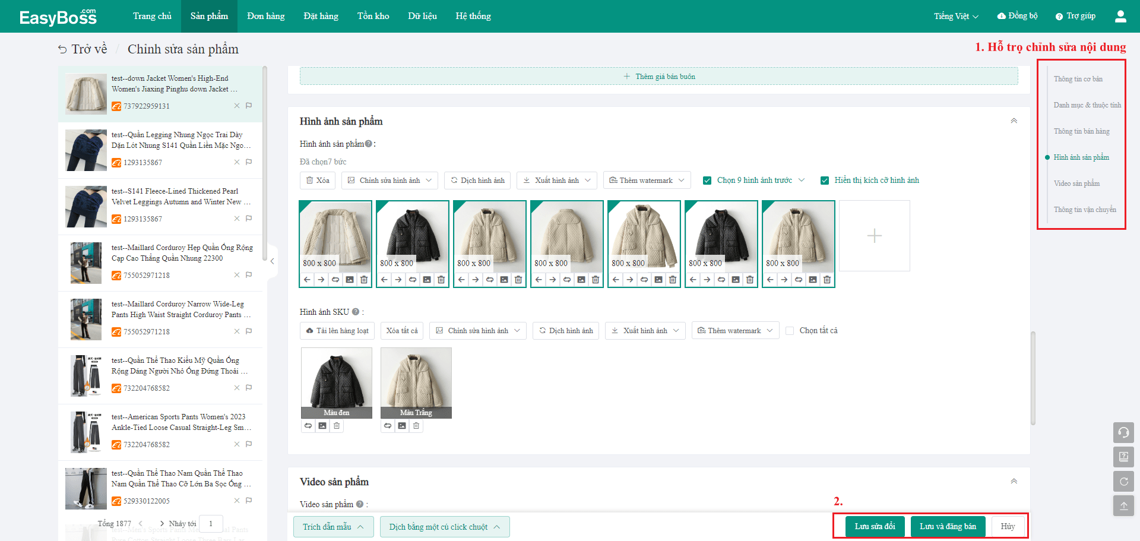This screenshot has height=541, width=1140.
Task: Replace the Màu đen SKU image
Action: point(308,426)
